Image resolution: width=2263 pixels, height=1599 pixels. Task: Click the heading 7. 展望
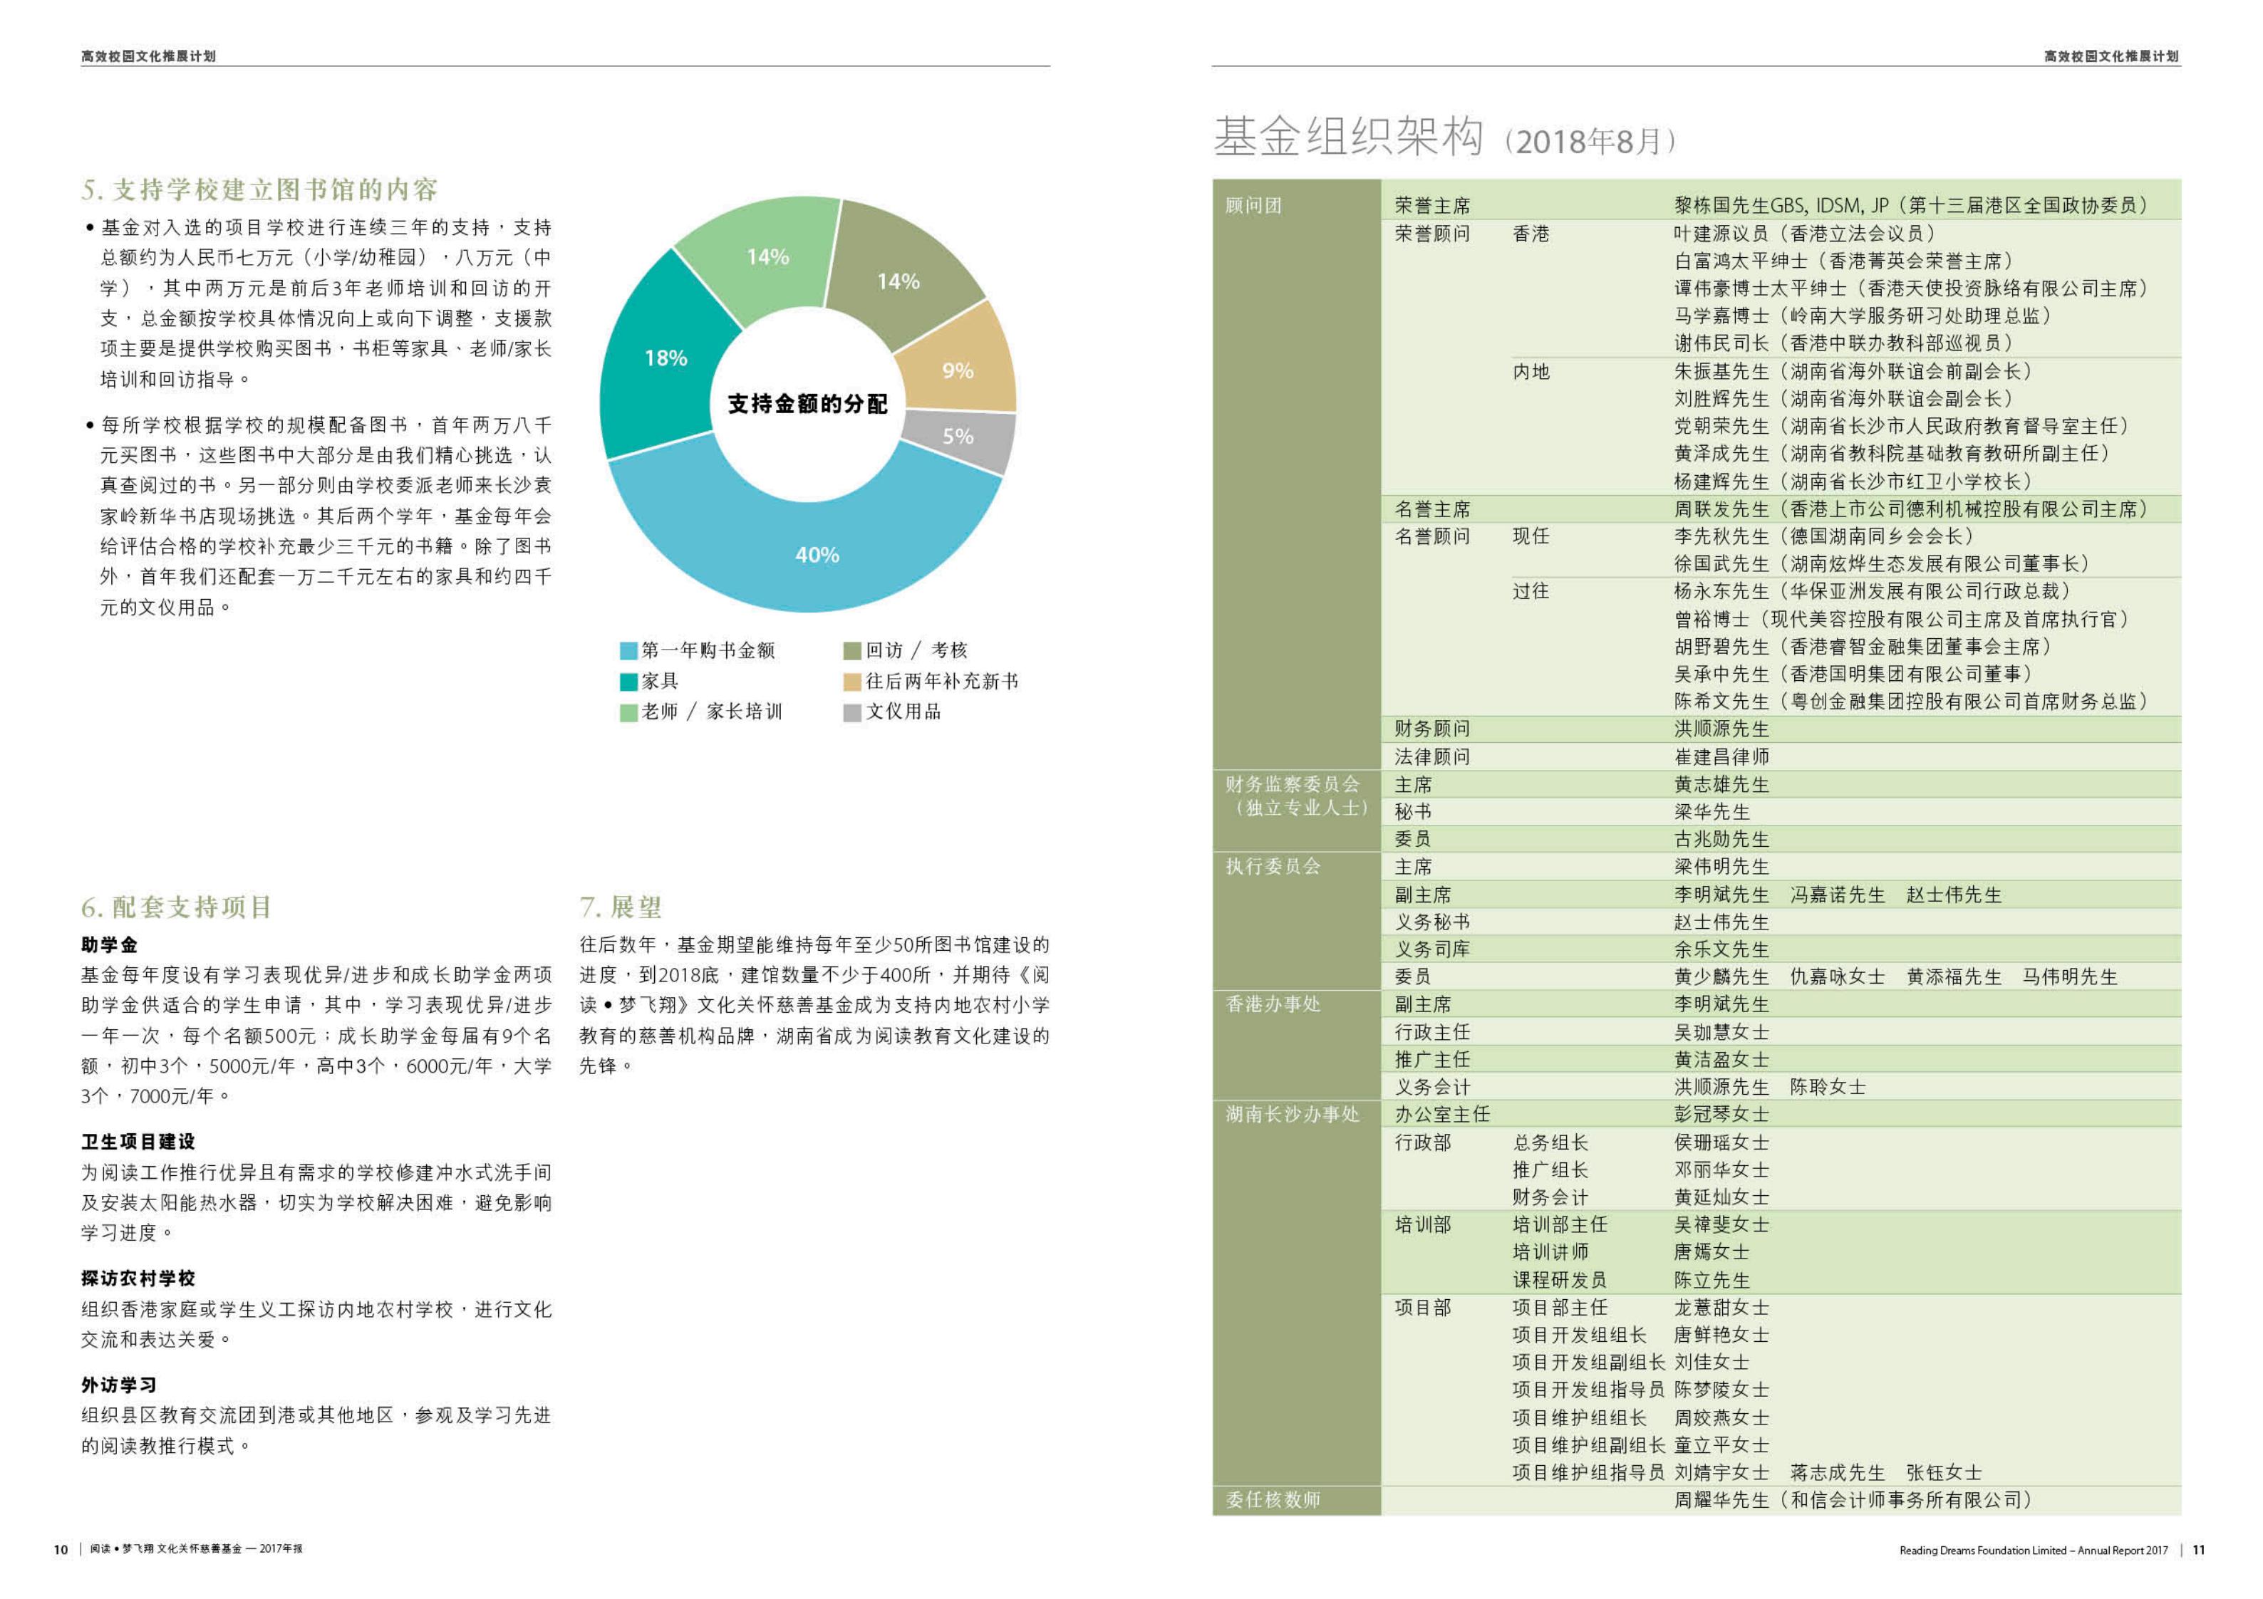pyautogui.click(x=620, y=907)
